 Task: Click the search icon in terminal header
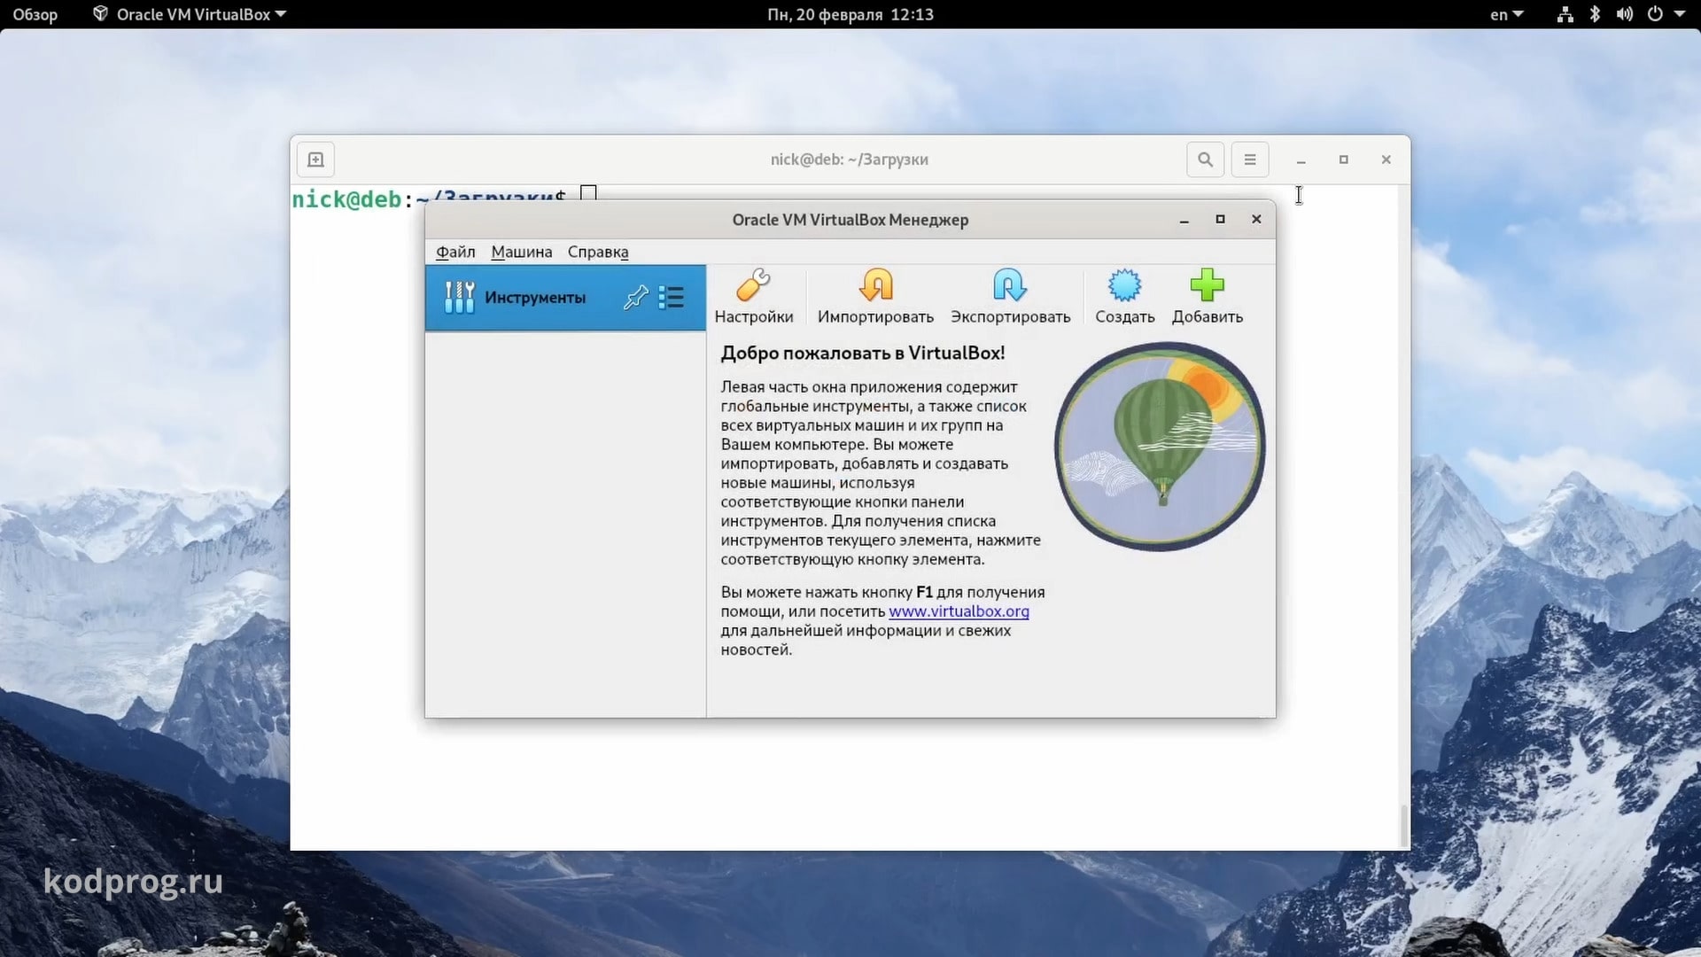[1205, 159]
